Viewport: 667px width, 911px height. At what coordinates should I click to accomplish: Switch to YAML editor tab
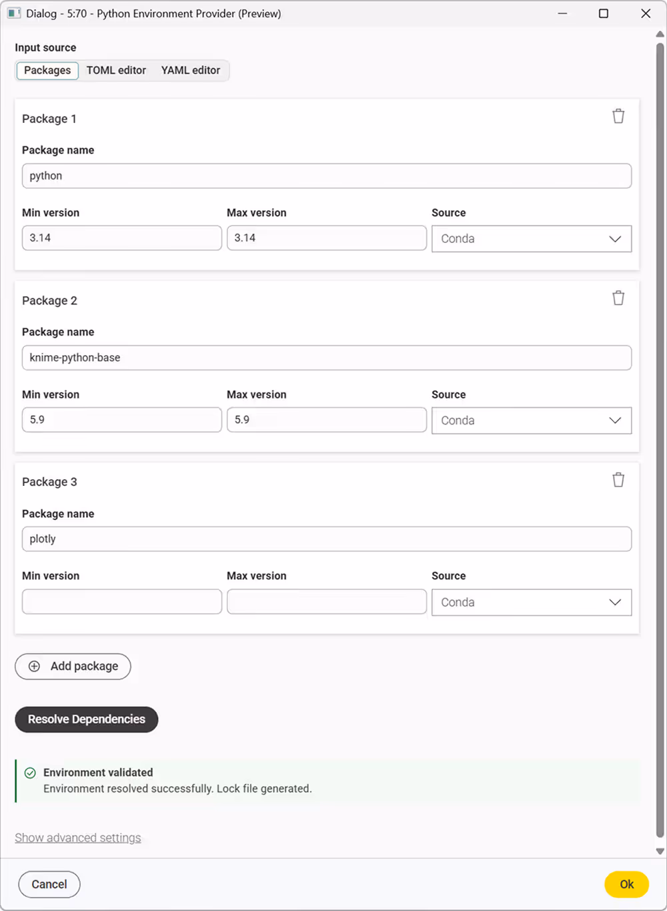191,70
